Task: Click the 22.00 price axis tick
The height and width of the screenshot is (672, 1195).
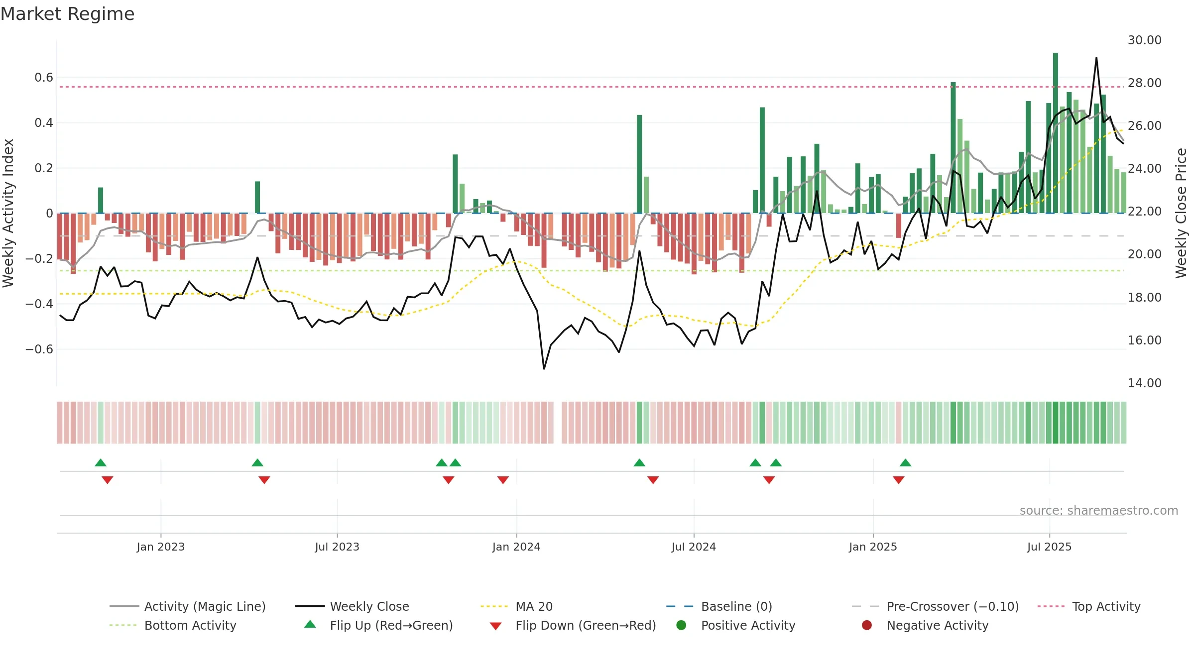Action: tap(1145, 211)
